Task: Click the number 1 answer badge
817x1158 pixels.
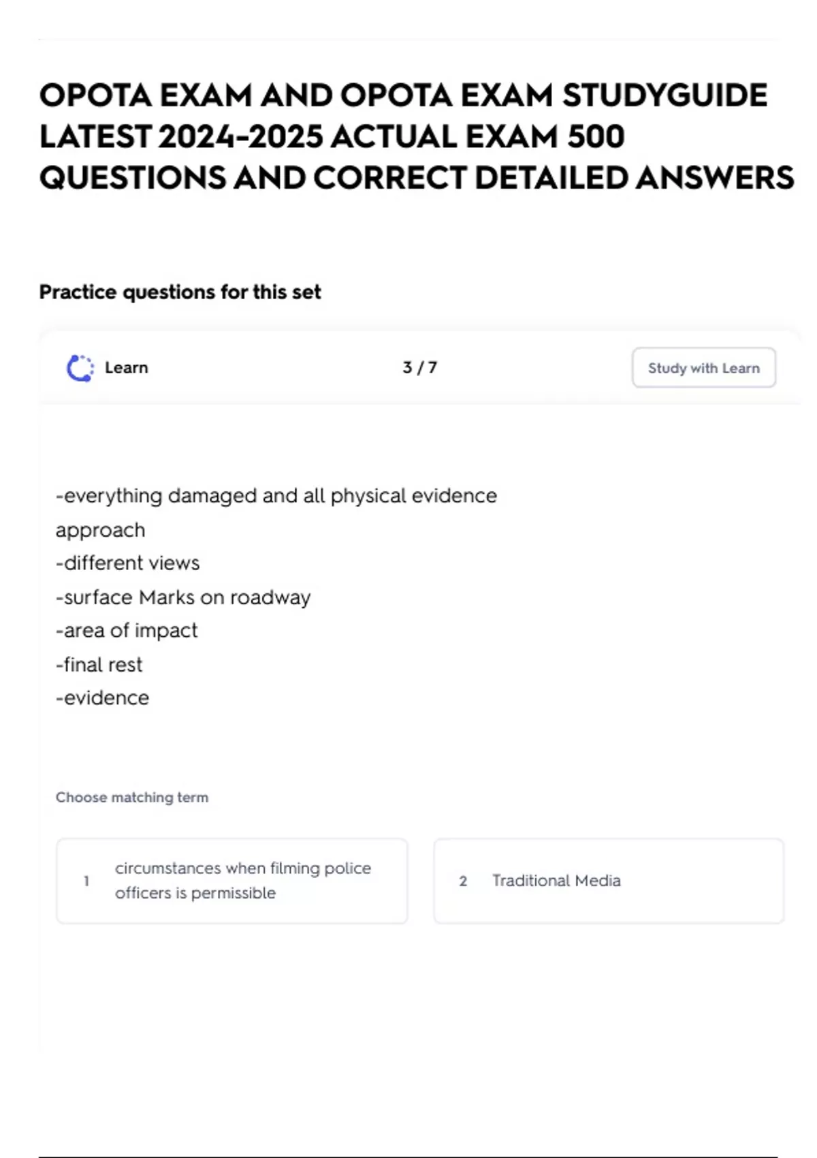Action: (x=86, y=881)
